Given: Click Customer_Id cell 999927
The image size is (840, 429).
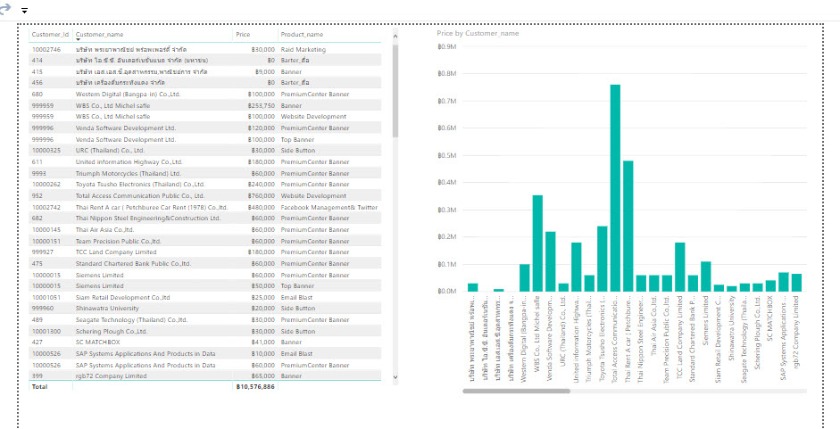Looking at the screenshot, I should (41, 252).
